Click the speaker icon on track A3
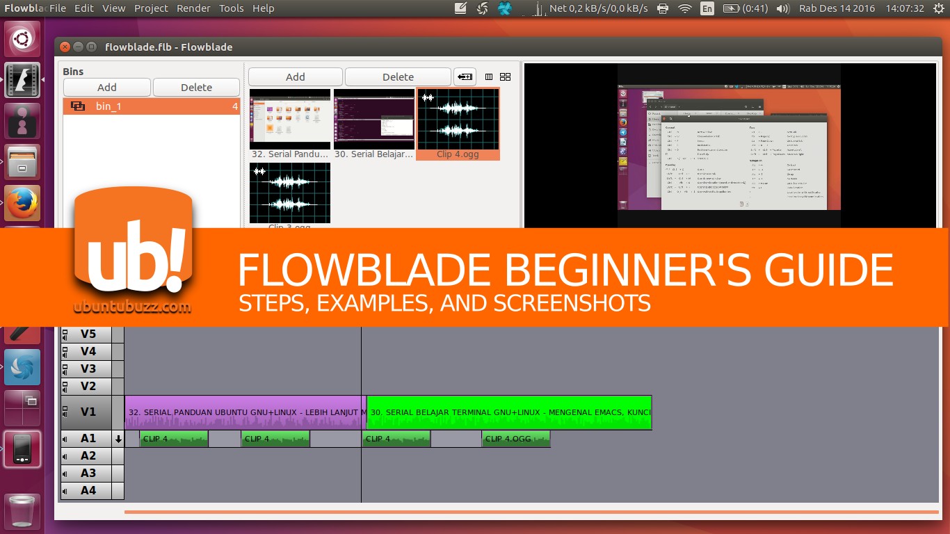 coord(64,473)
